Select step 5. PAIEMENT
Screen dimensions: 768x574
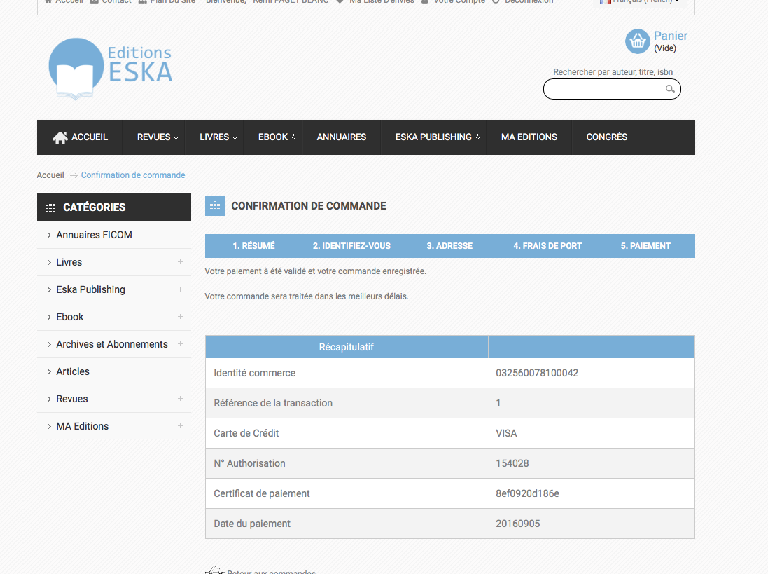click(645, 246)
